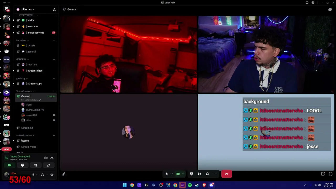Image resolution: width=336 pixels, height=189 pixels.
Task: Mute the microphone in the user panel
Action: [33, 175]
